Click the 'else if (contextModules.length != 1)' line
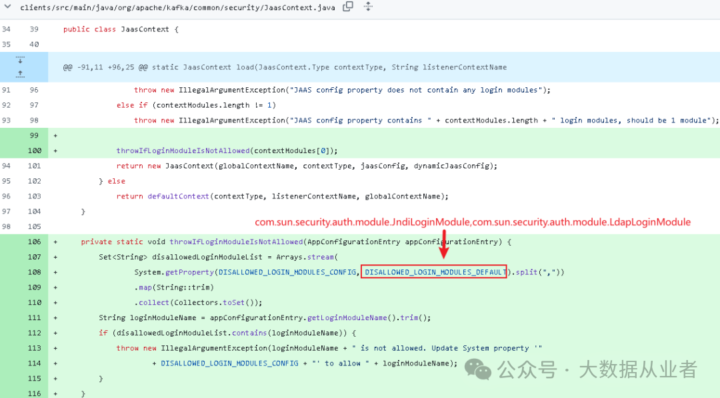The height and width of the screenshot is (398, 720). tap(196, 105)
